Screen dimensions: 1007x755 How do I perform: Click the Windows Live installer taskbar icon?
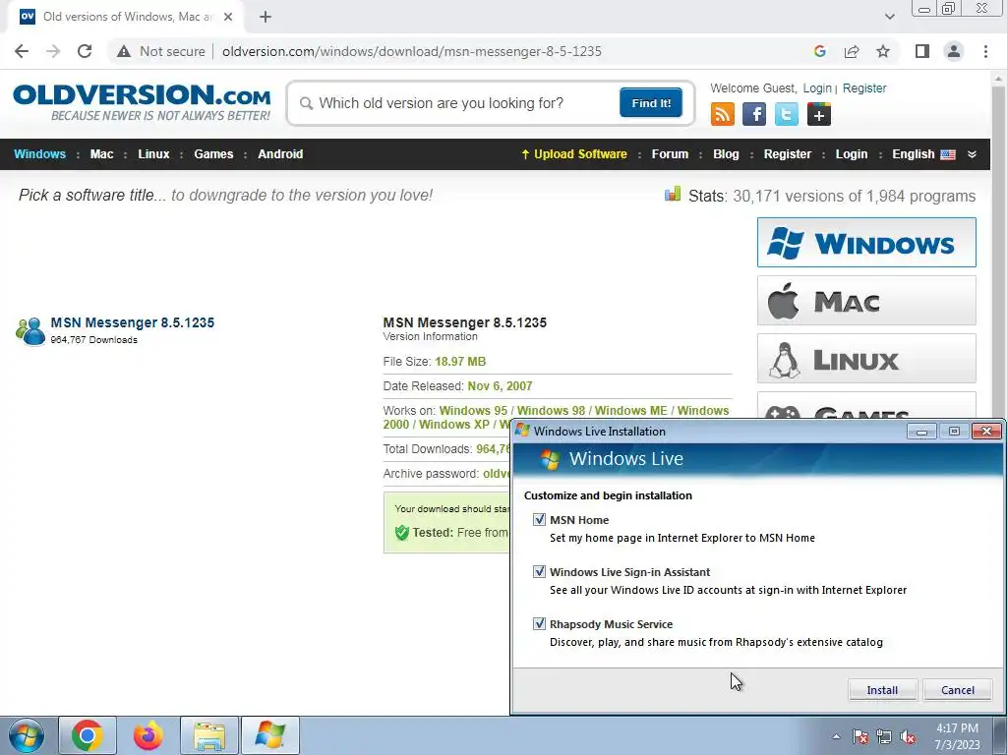[x=270, y=735]
